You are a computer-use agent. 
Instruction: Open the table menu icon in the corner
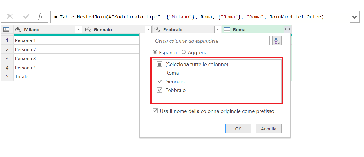click(x=7, y=30)
